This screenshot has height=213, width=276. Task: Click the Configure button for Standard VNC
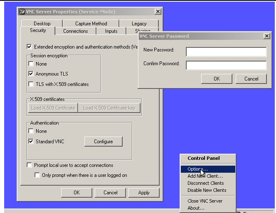point(103,142)
